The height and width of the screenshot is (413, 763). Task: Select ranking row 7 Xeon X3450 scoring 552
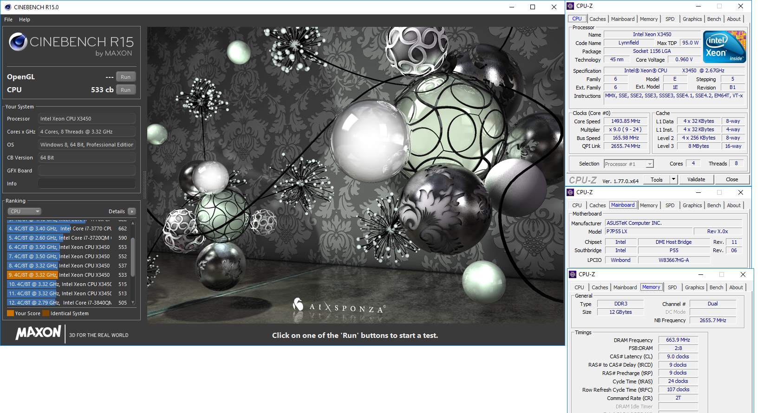68,256
